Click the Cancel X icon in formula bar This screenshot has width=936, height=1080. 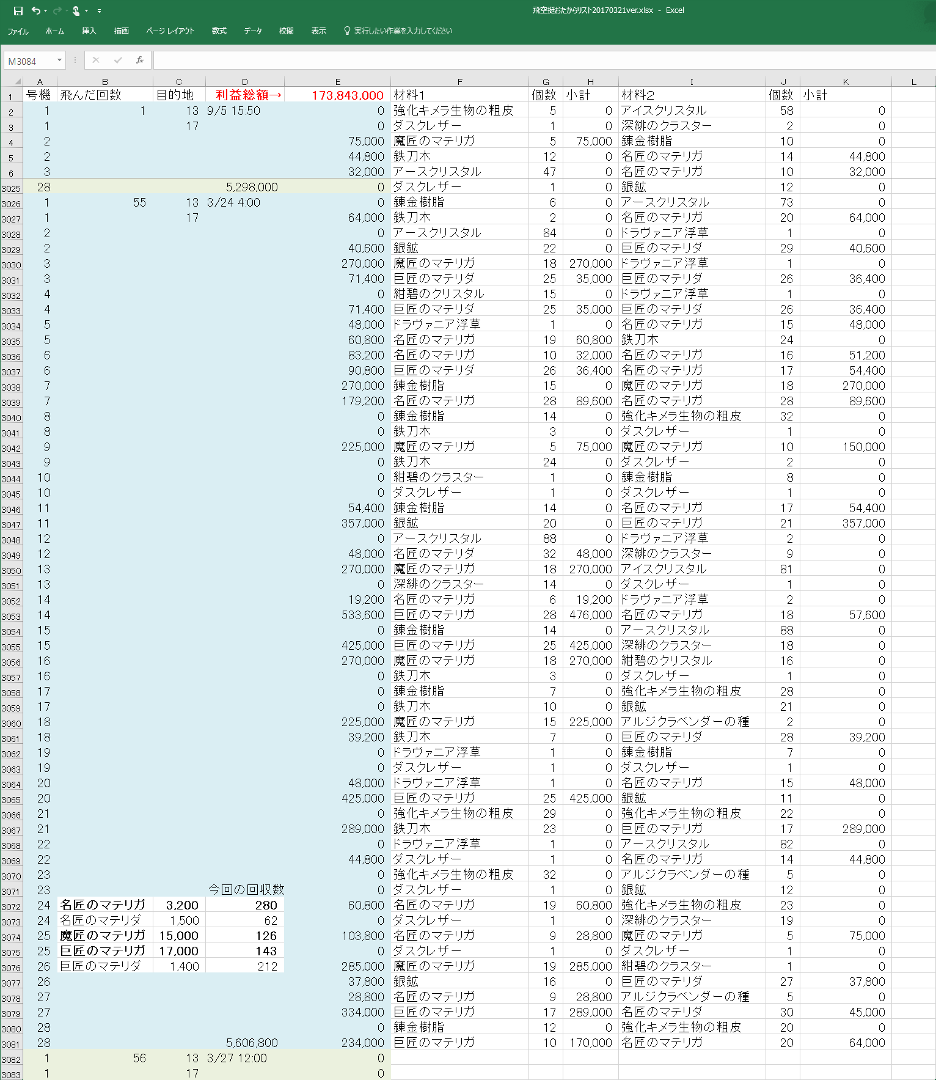point(96,60)
